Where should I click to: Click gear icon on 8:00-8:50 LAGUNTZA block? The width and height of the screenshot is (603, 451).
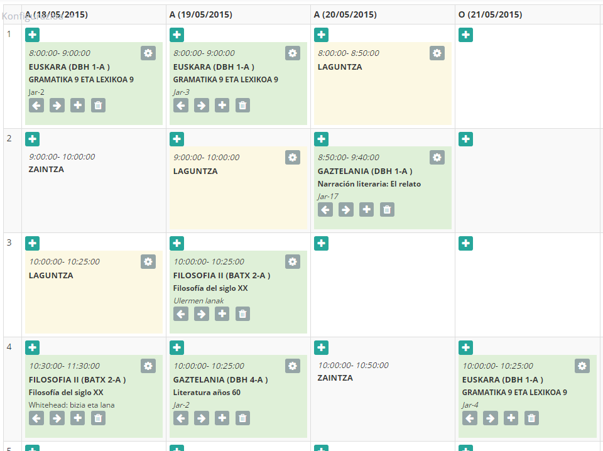click(437, 53)
